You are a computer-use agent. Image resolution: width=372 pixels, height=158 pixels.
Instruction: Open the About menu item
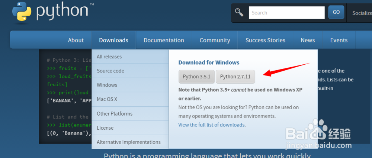76,40
